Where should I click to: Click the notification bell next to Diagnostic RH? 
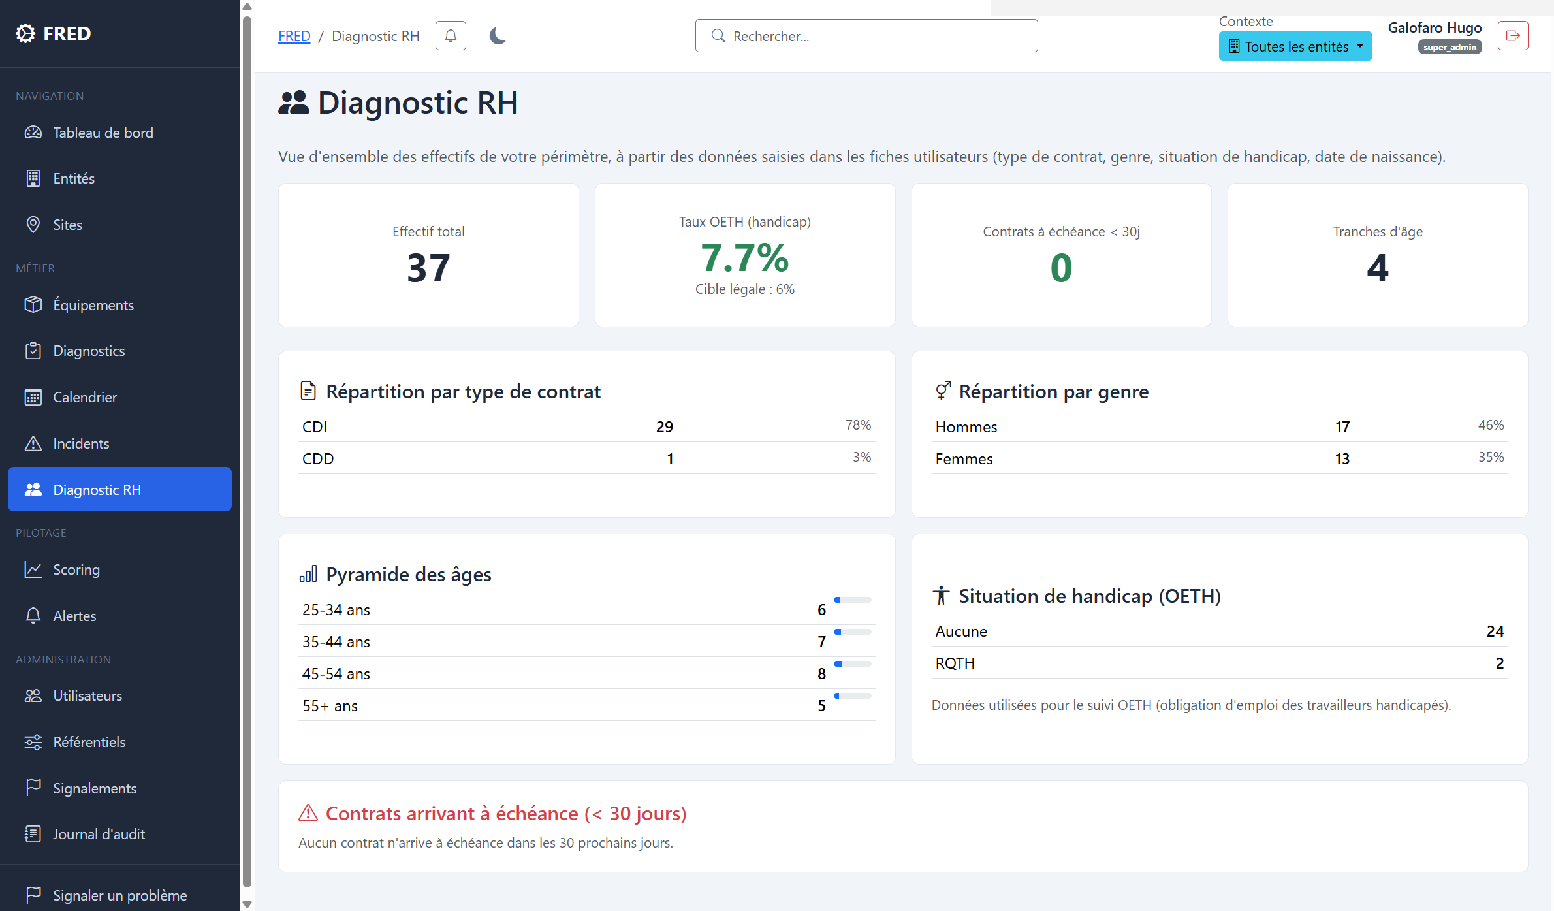[450, 35]
